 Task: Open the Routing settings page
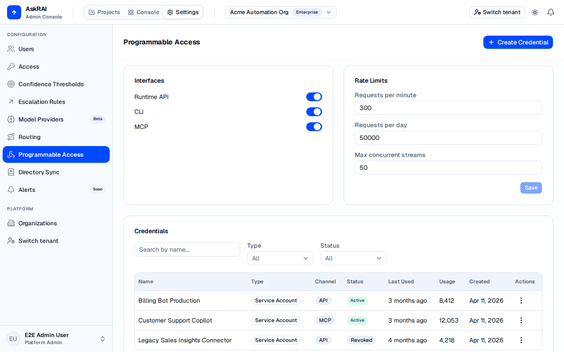[56, 137]
